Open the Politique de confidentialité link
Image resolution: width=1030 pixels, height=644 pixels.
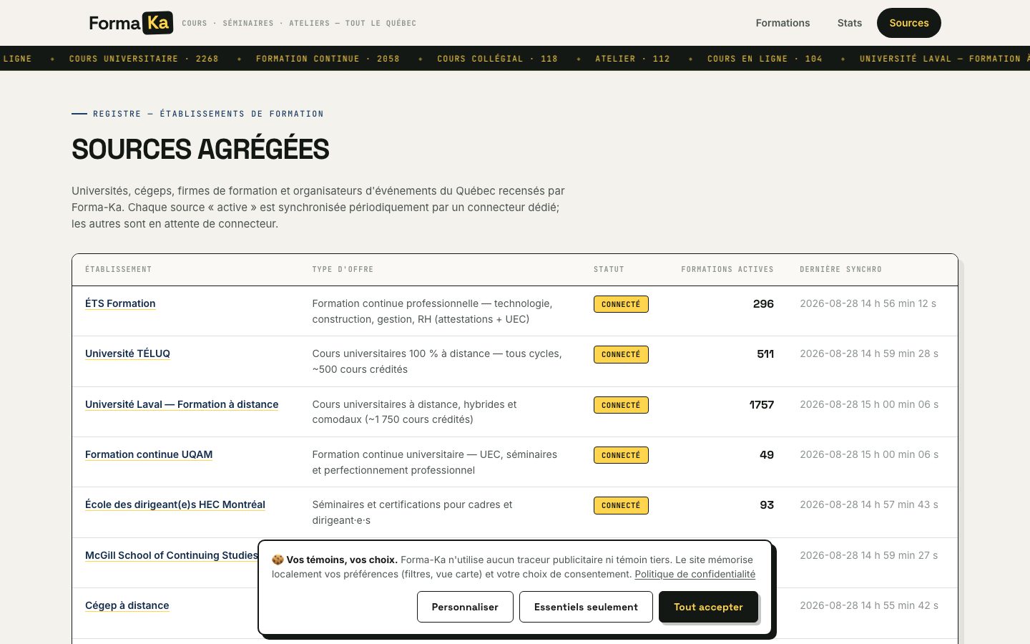pos(695,574)
